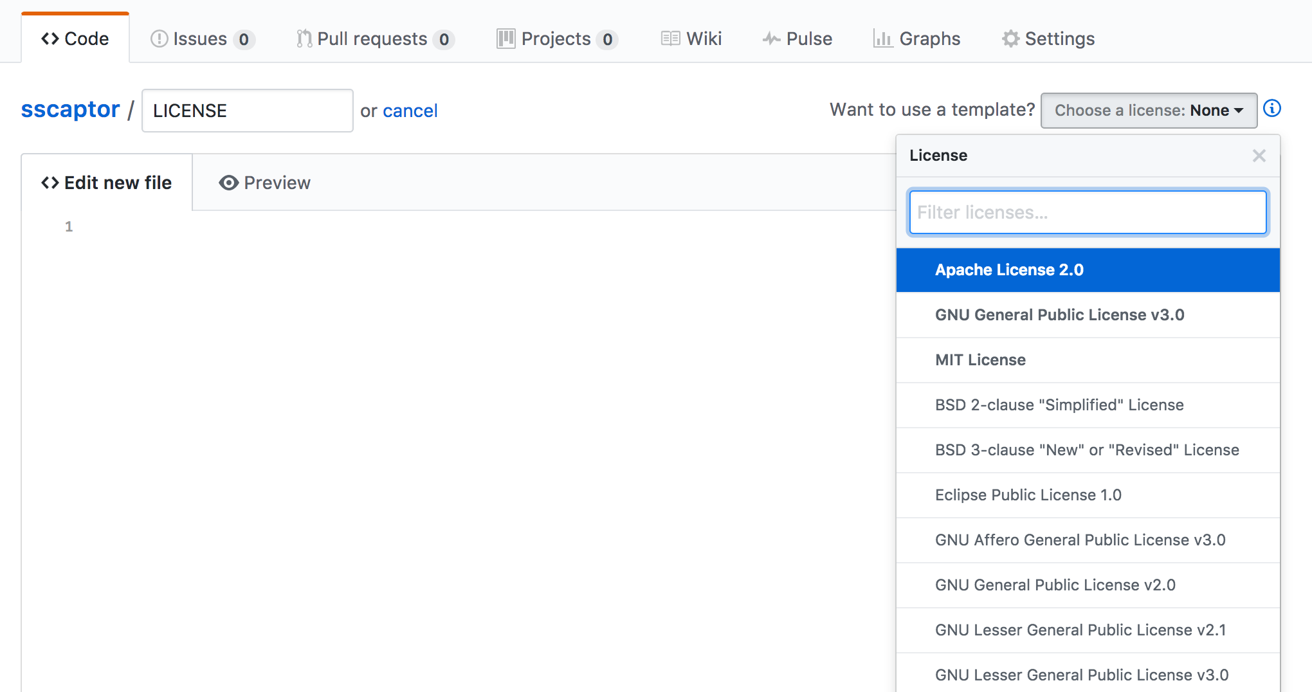This screenshot has height=692, width=1312.
Task: Select MIT License from the list
Action: (x=979, y=360)
